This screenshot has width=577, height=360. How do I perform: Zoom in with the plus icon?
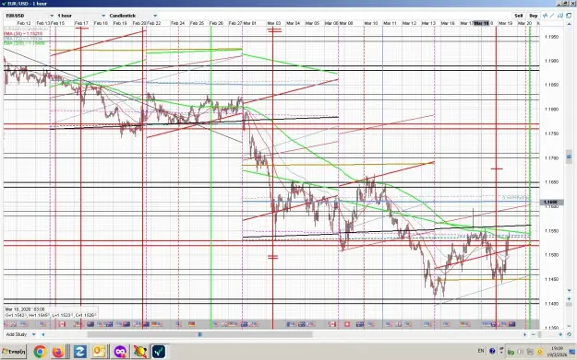[x=560, y=334]
